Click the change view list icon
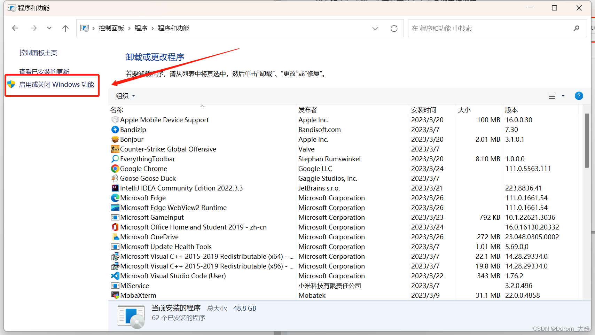This screenshot has height=335, width=595. 552,96
